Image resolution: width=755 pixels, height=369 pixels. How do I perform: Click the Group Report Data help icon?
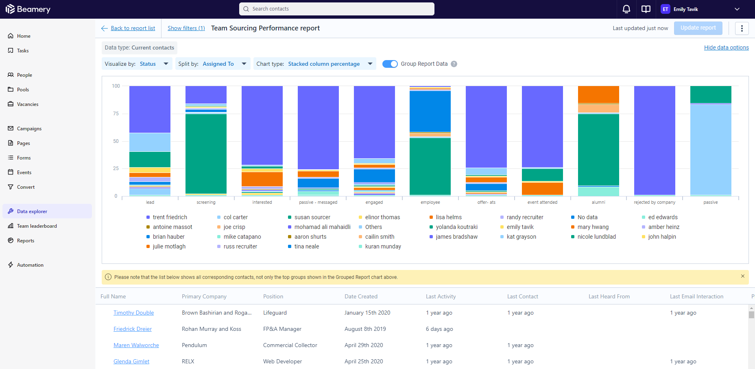(x=454, y=64)
